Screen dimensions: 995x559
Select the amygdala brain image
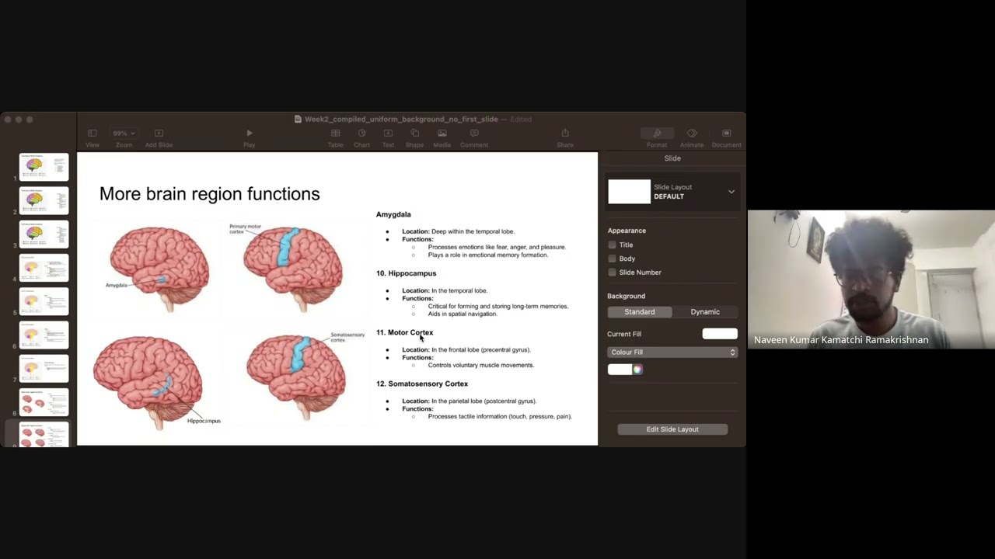pyautogui.click(x=159, y=267)
